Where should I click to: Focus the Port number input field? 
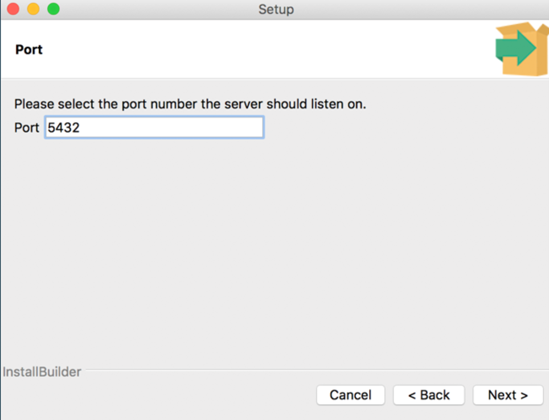[154, 127]
